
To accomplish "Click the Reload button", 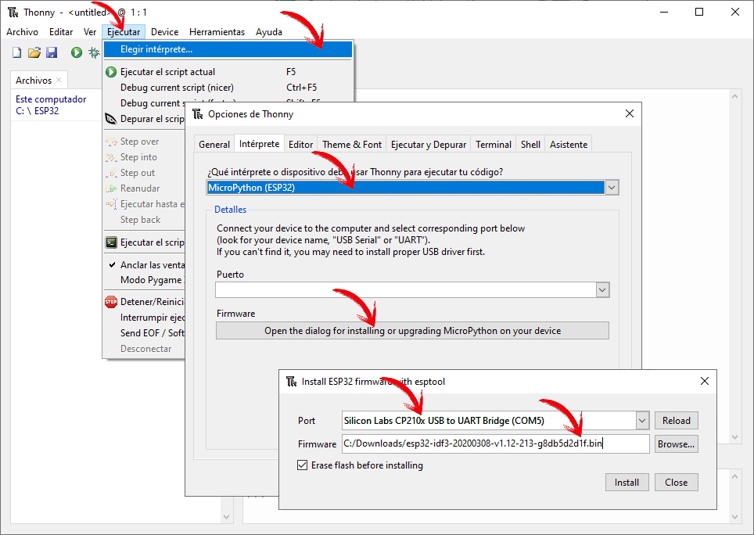I will (x=676, y=421).
